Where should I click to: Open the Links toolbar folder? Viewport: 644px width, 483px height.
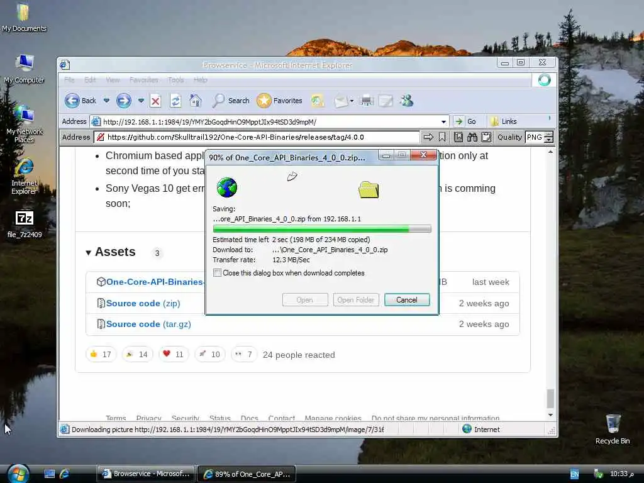click(x=504, y=121)
